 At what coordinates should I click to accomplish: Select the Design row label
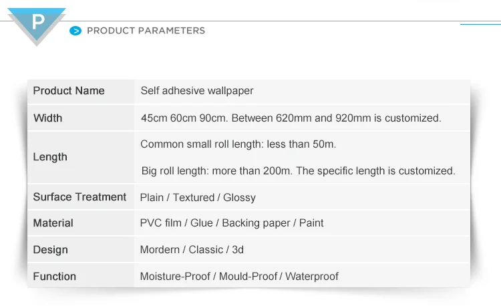point(81,249)
